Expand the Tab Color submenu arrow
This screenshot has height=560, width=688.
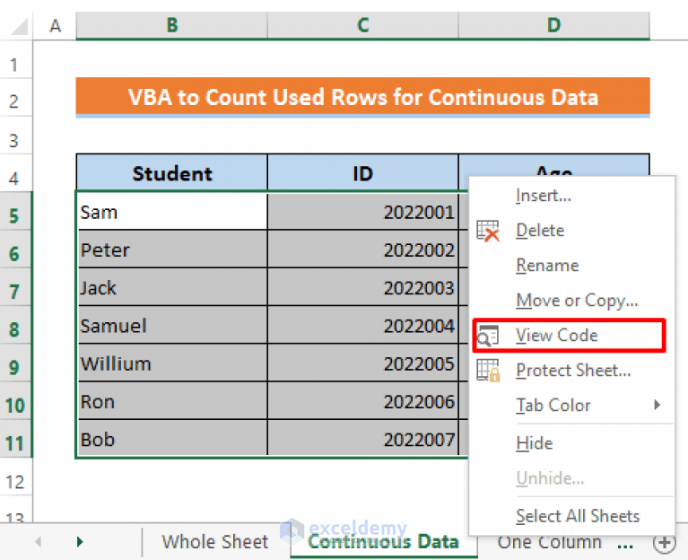pos(657,405)
